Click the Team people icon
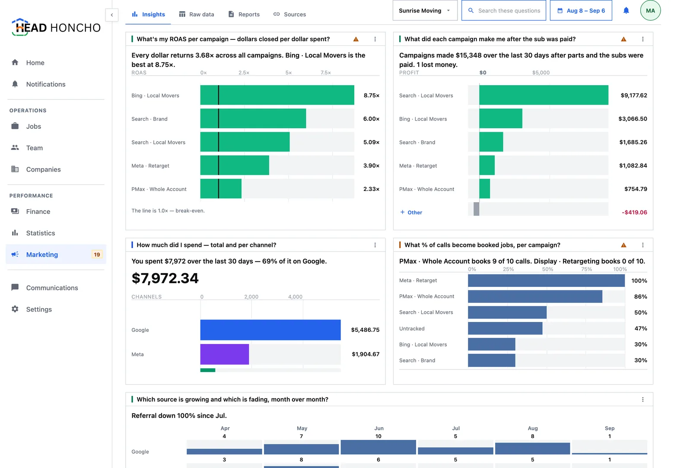Viewport: 674px width, 468px height. tap(15, 147)
